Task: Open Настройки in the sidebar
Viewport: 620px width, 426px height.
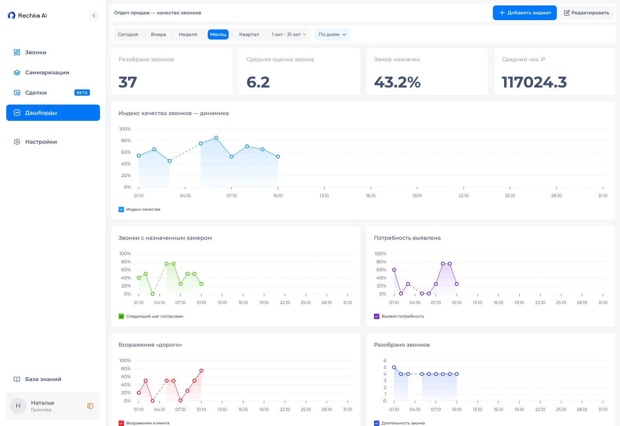Action: pyautogui.click(x=53, y=142)
